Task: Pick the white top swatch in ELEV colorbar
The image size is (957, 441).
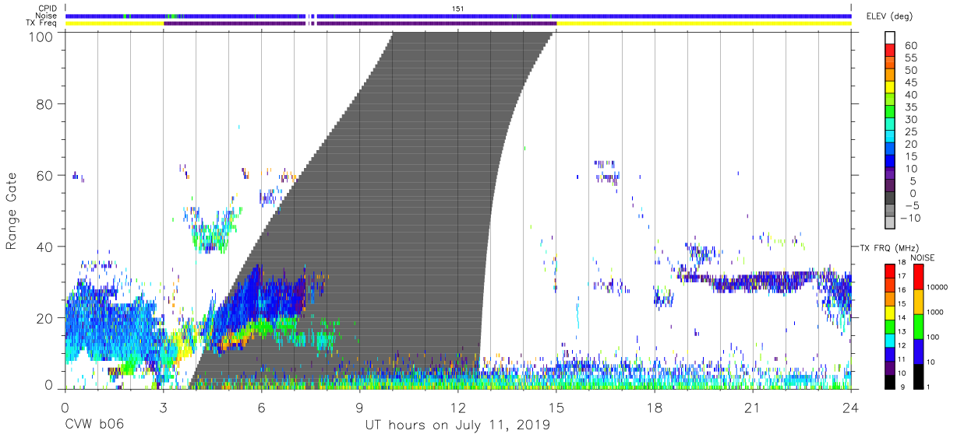Action: [x=890, y=37]
